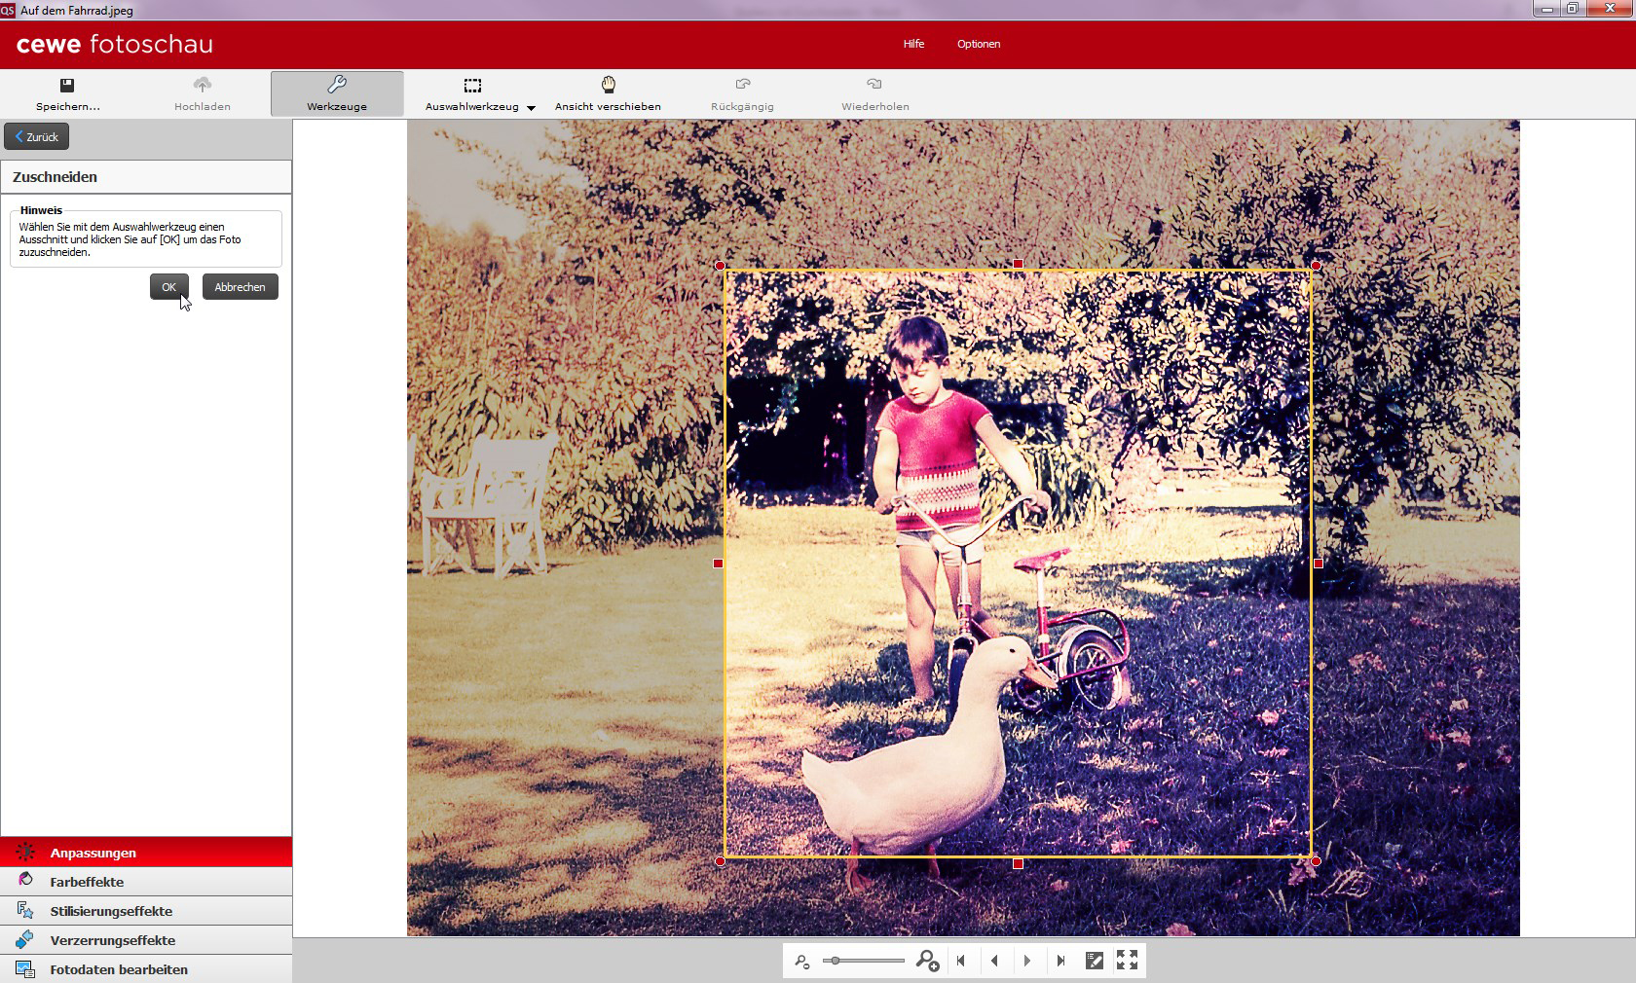Click the Rückgängig undo button

(742, 93)
